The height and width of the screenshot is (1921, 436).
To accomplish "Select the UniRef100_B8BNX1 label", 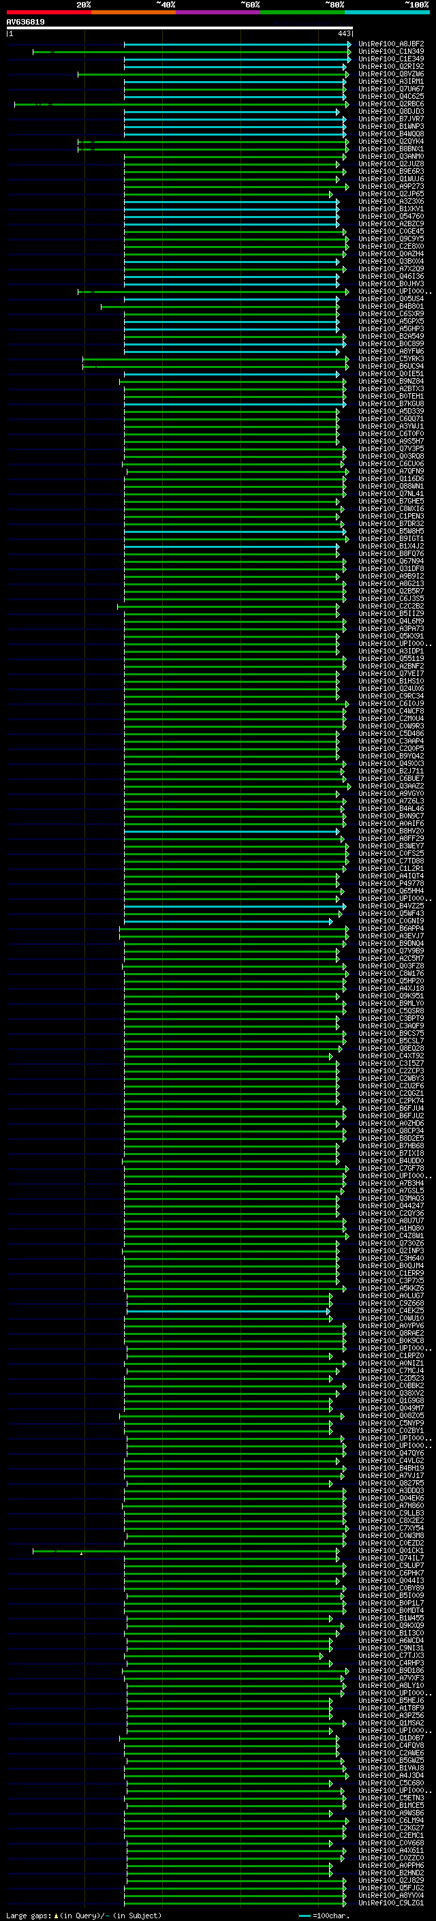I will click(x=390, y=149).
